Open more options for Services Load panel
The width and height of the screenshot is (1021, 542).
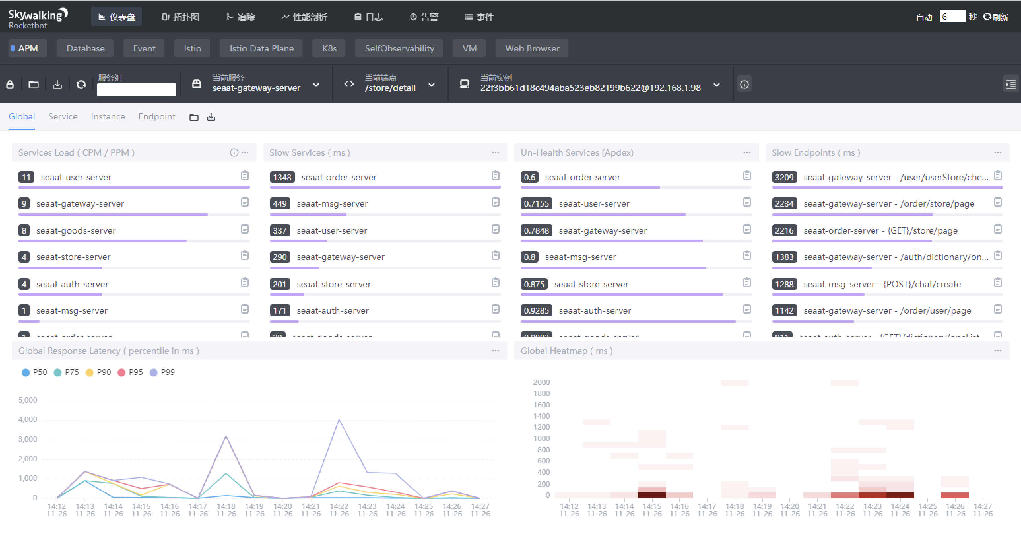coord(245,152)
